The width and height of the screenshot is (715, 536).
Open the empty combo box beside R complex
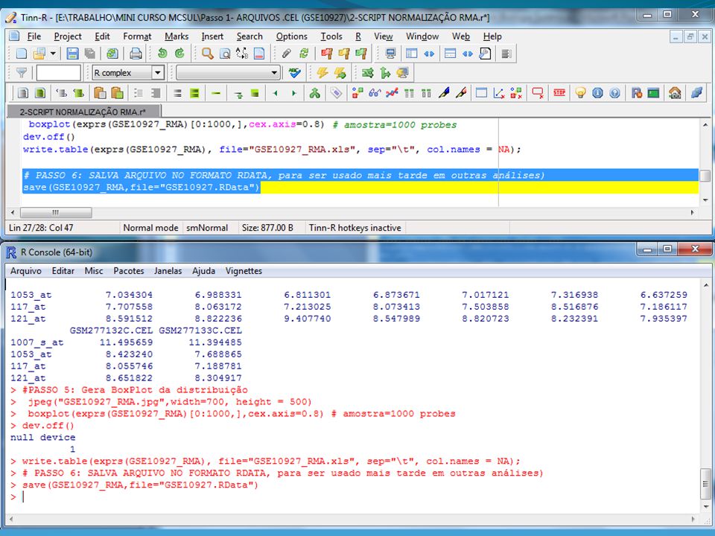click(228, 72)
